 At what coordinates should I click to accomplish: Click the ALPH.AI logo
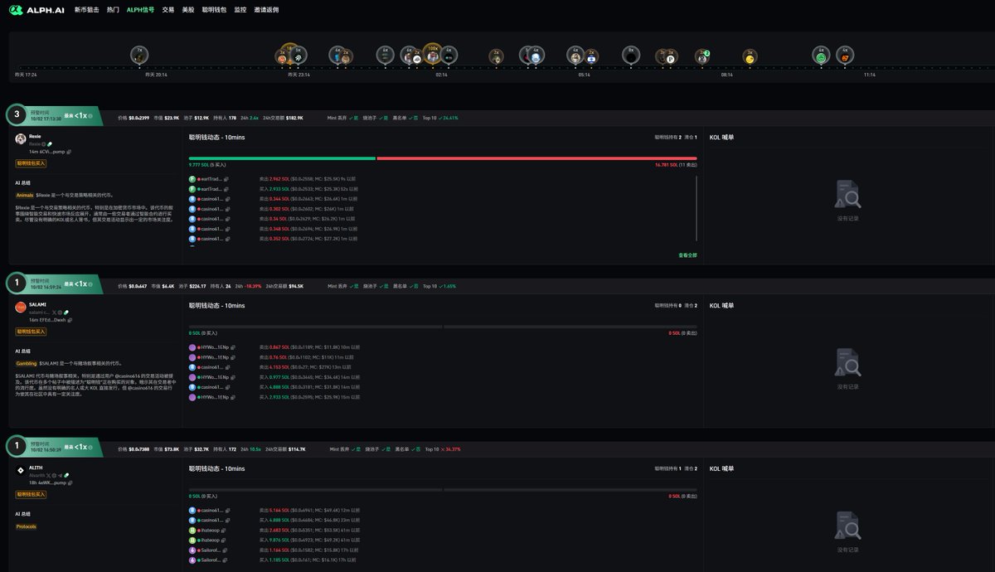tap(36, 10)
